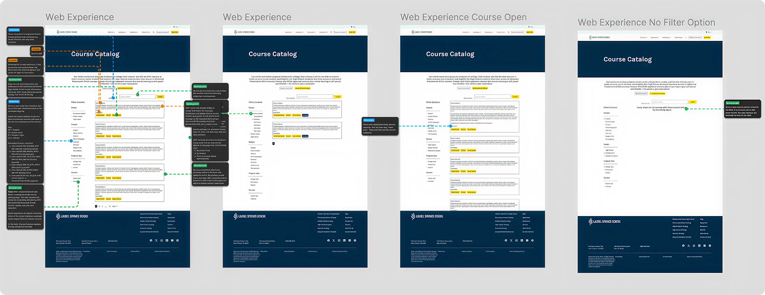Click the yellow header button in No Filter Option frame

tap(707, 37)
